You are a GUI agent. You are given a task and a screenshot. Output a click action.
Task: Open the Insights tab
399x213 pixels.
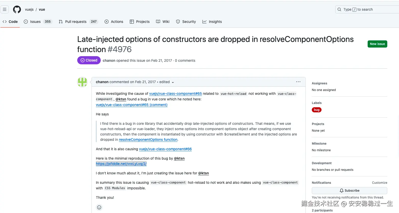click(x=212, y=22)
